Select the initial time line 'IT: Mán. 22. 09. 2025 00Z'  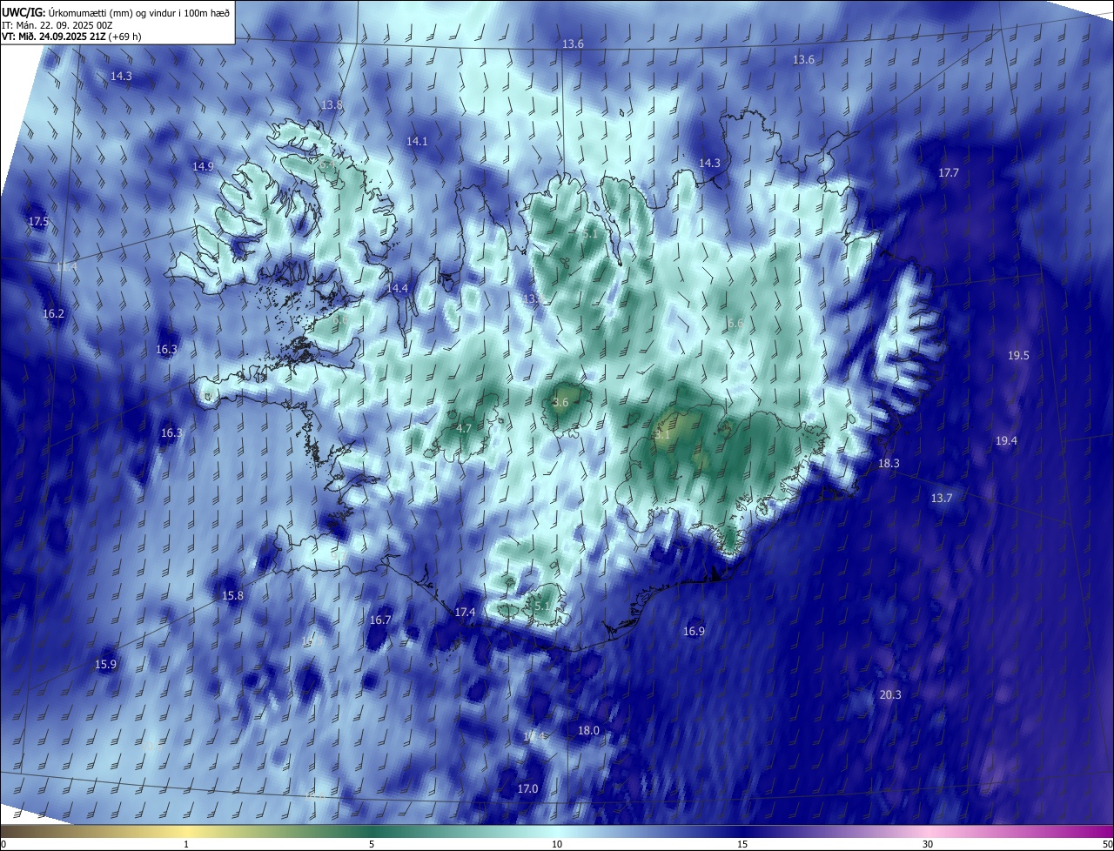[59, 24]
